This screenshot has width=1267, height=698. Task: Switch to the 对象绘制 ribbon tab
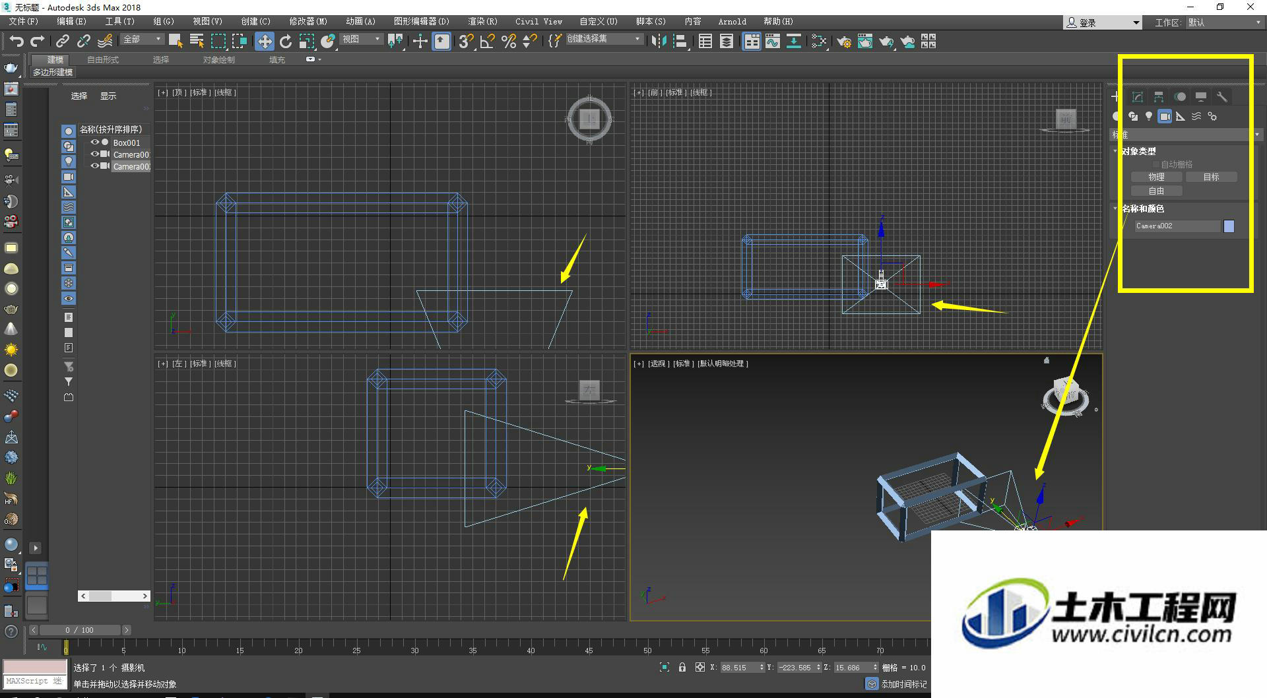(x=218, y=59)
